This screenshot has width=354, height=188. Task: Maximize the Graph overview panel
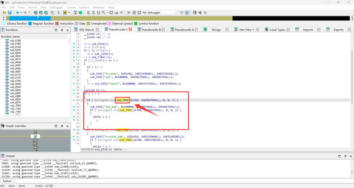(x=56, y=126)
